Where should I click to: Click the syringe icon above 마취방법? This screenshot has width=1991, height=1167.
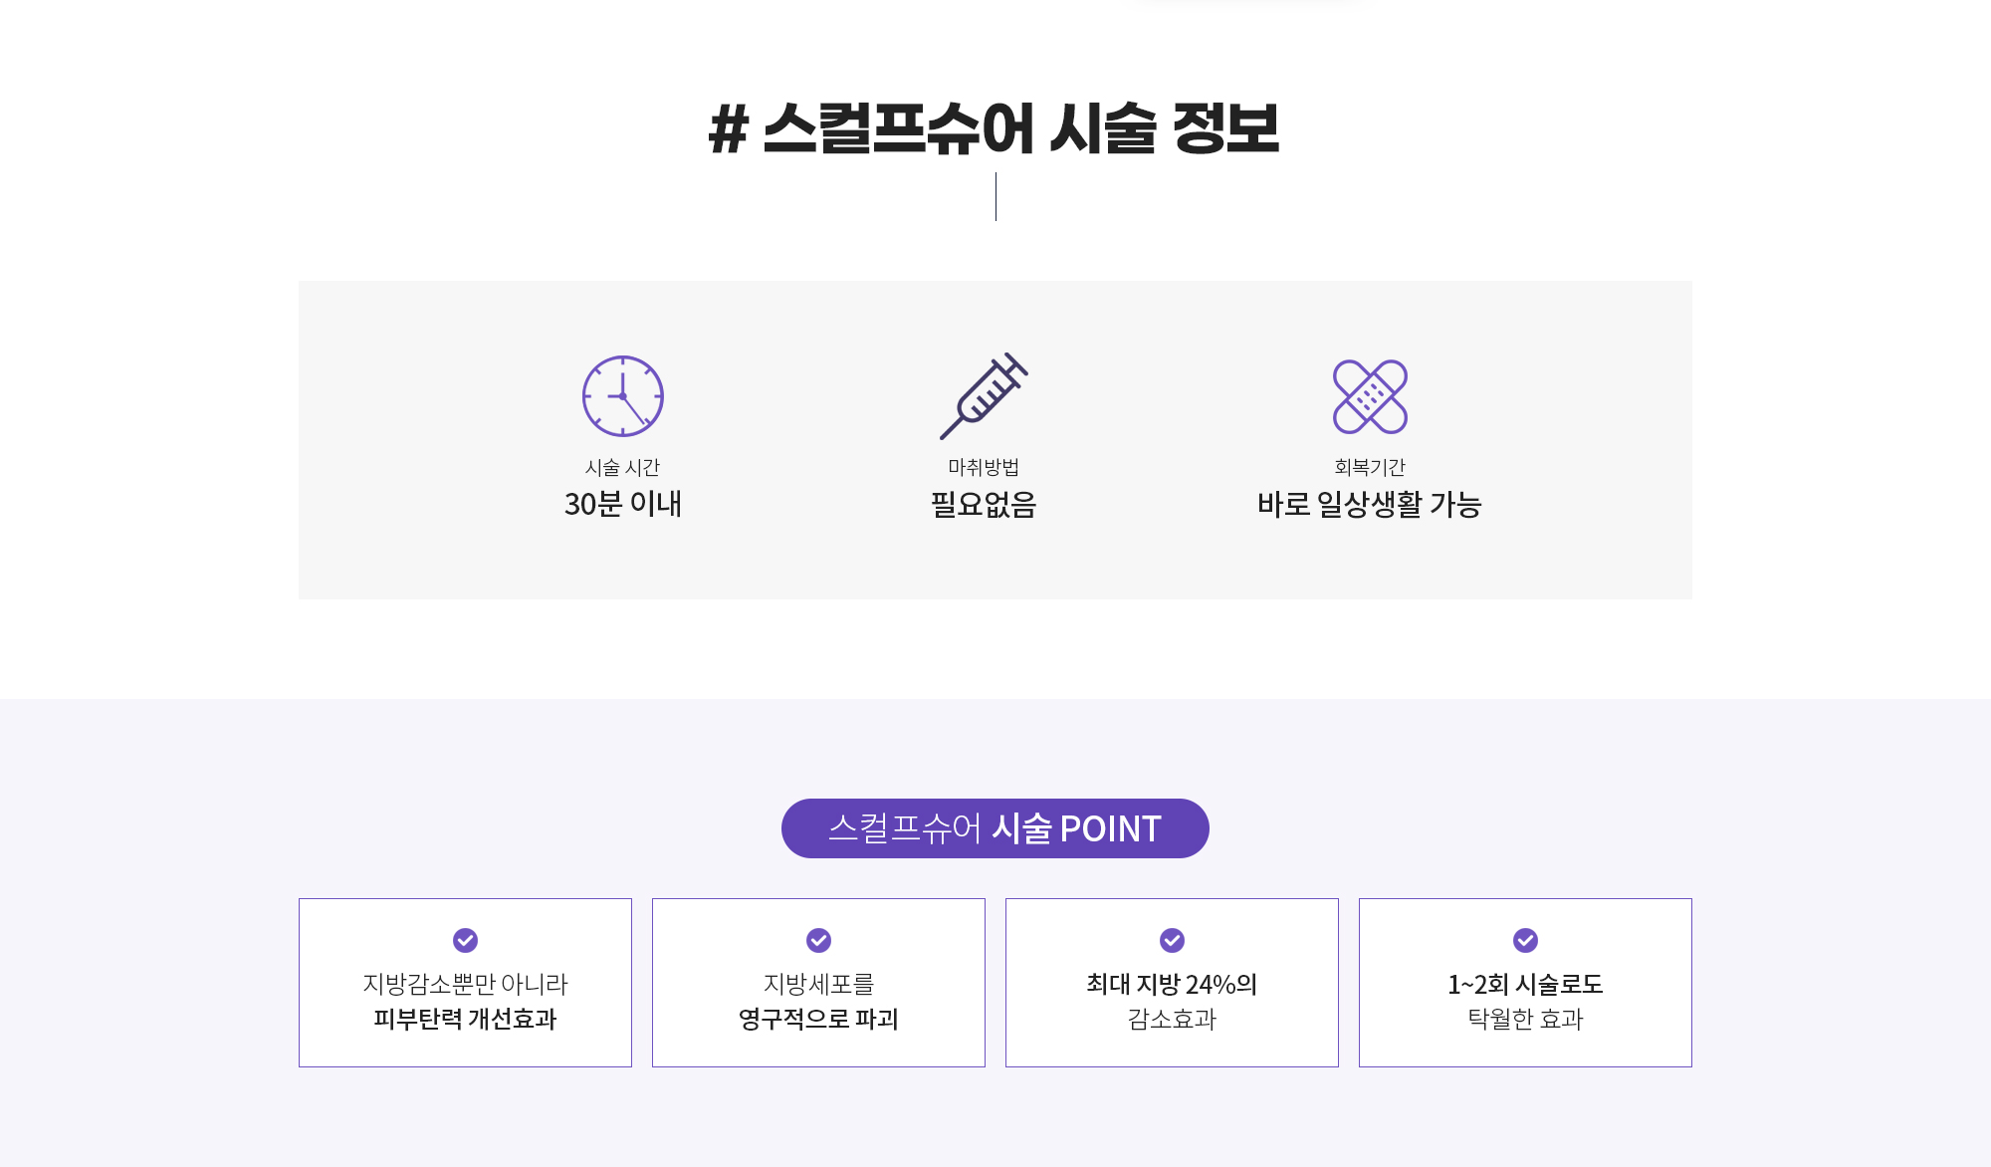tap(984, 396)
